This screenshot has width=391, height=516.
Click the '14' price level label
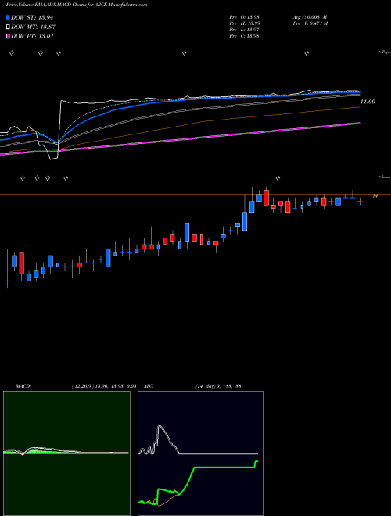tap(375, 195)
